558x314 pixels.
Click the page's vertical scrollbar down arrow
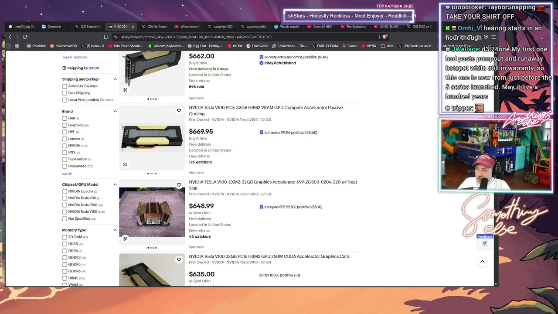(x=496, y=284)
